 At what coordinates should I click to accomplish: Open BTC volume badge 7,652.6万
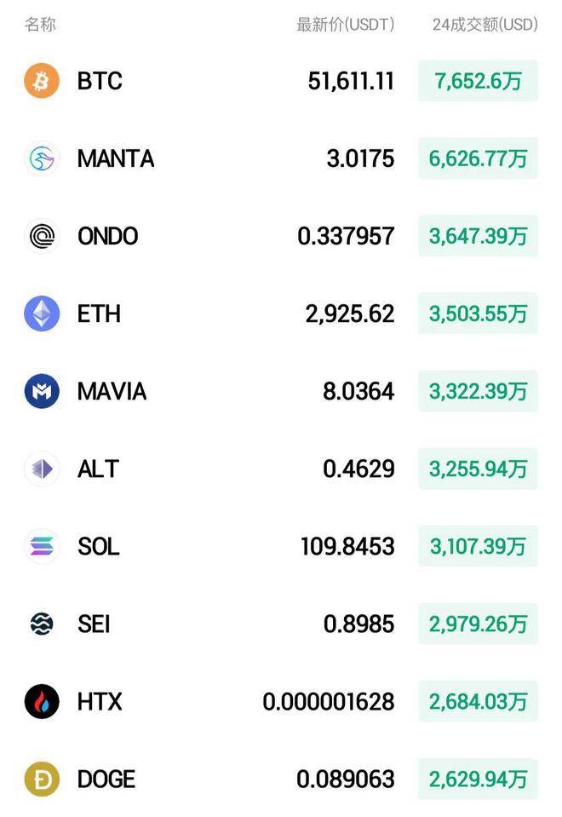(x=479, y=81)
